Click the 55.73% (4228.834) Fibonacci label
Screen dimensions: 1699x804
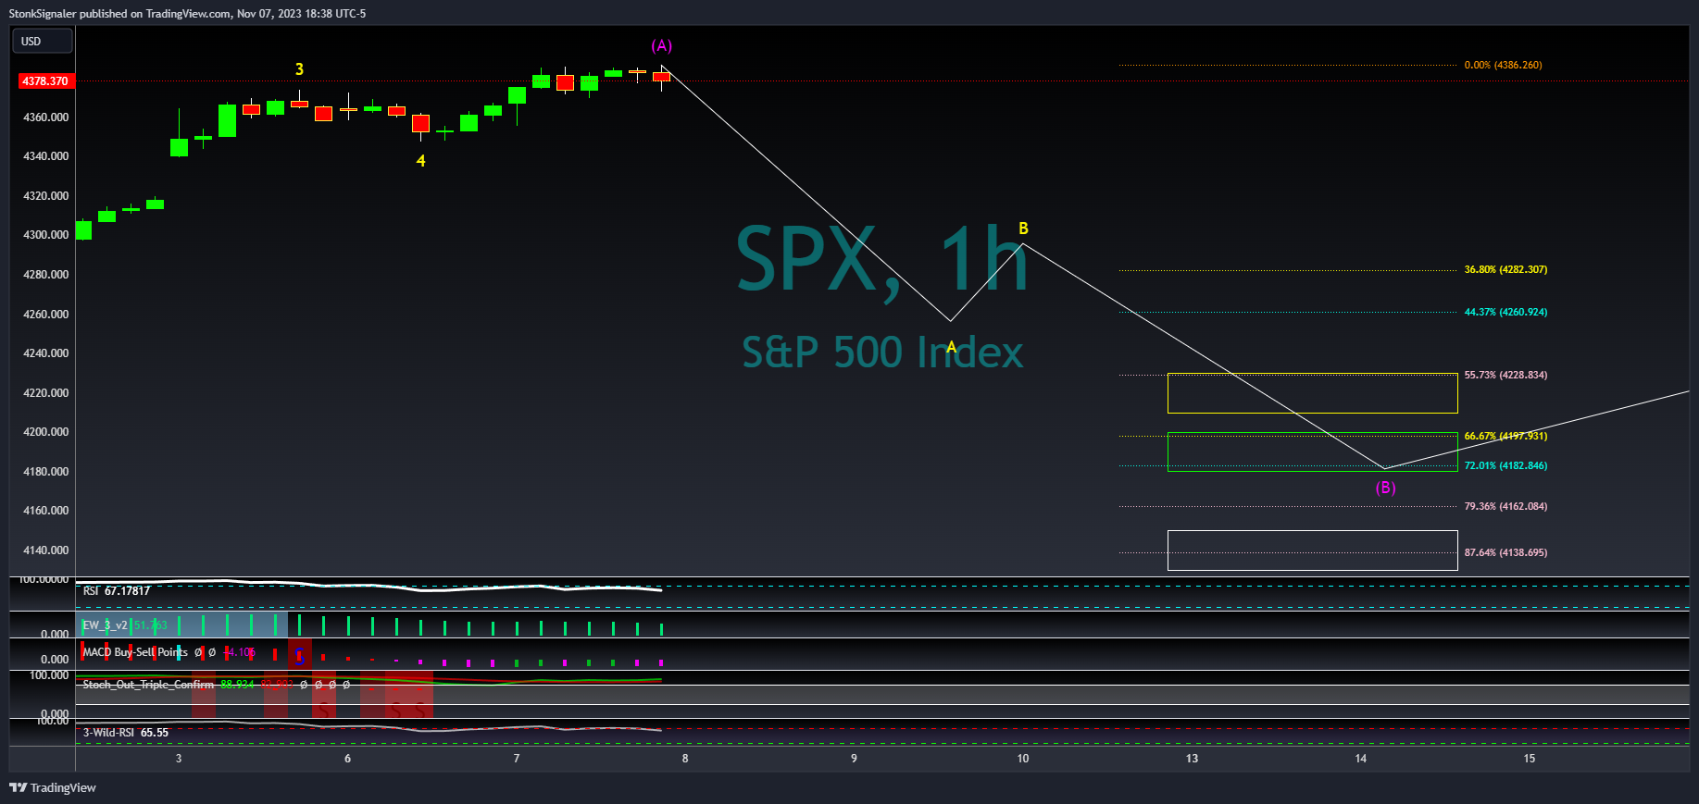pyautogui.click(x=1505, y=375)
